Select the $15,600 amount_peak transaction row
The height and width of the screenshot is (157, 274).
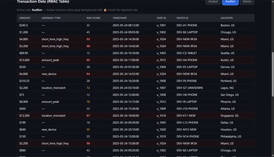tap(136, 60)
